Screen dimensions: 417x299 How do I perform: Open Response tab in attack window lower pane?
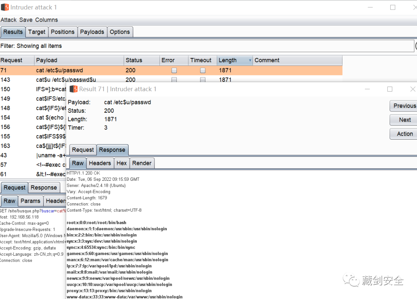coord(44,187)
